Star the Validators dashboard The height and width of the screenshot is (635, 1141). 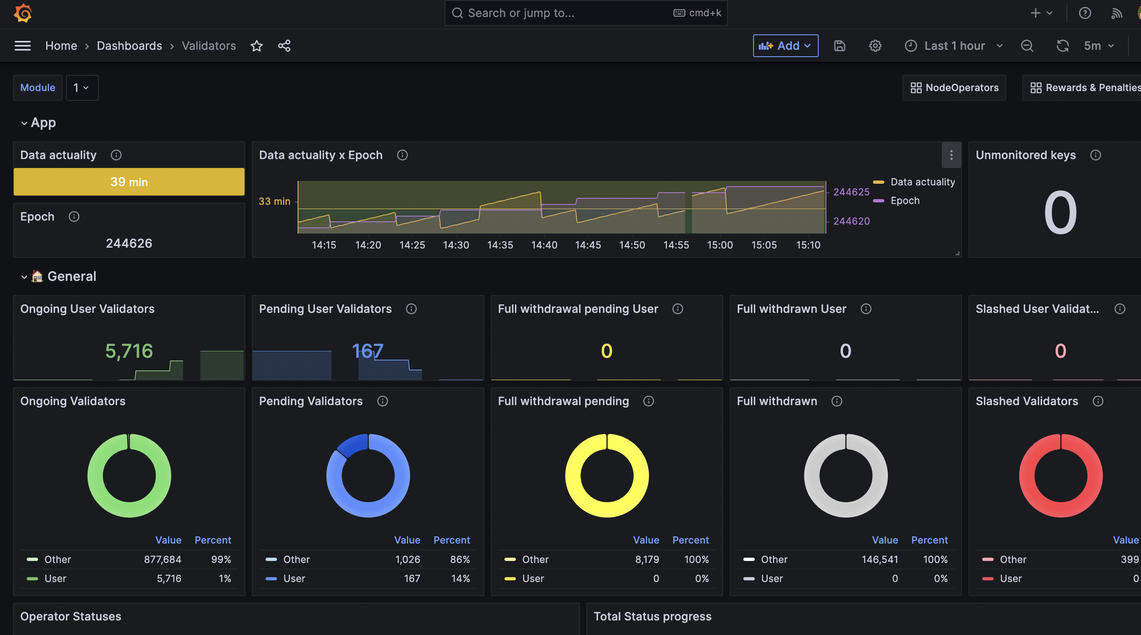click(x=256, y=46)
